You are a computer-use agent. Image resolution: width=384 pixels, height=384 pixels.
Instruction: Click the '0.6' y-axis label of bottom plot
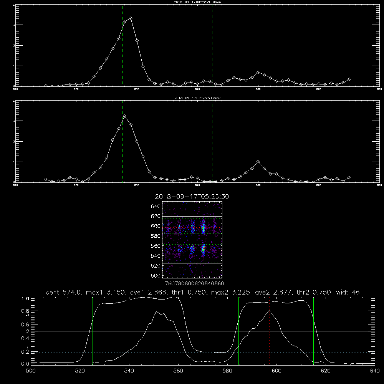pyautogui.click(x=25, y=324)
